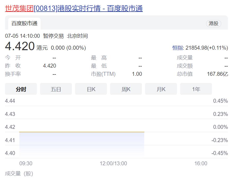
Task: Select the 成交量 volume label
Action: pyautogui.click(x=185, y=57)
